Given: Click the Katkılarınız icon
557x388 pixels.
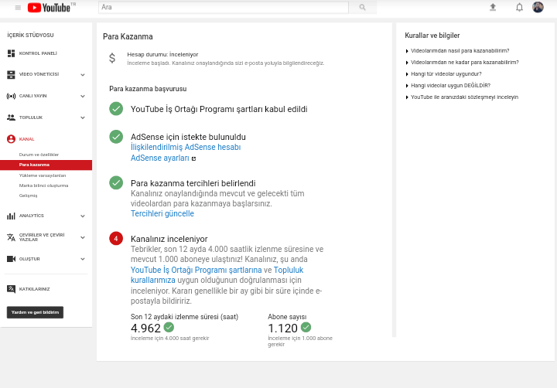Looking at the screenshot, I should click(x=11, y=289).
